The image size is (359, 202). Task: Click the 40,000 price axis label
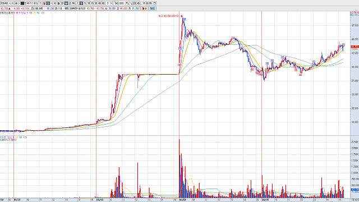[355, 67]
